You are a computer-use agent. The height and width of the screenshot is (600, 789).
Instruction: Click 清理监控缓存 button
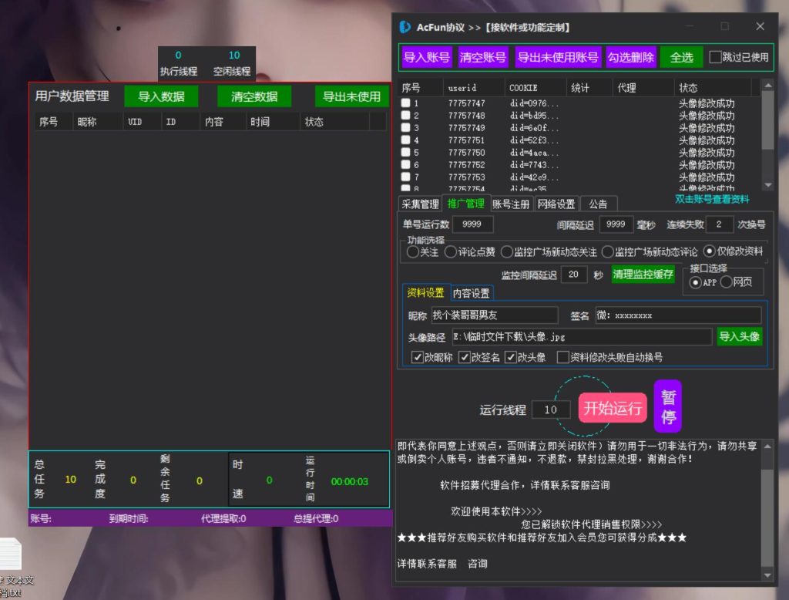tap(643, 274)
